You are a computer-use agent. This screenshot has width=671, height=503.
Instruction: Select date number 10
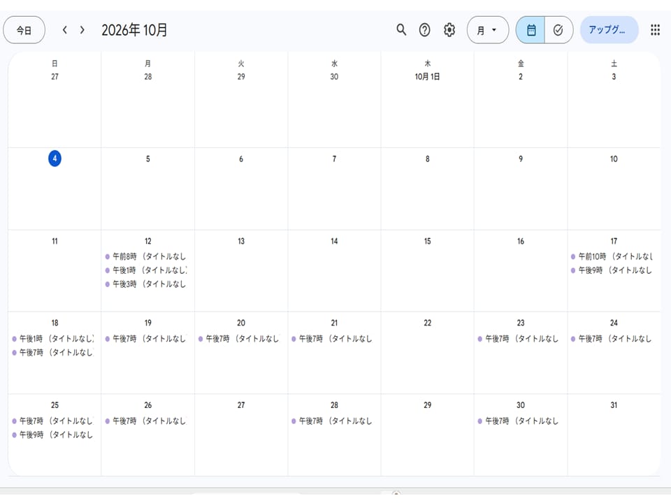614,159
